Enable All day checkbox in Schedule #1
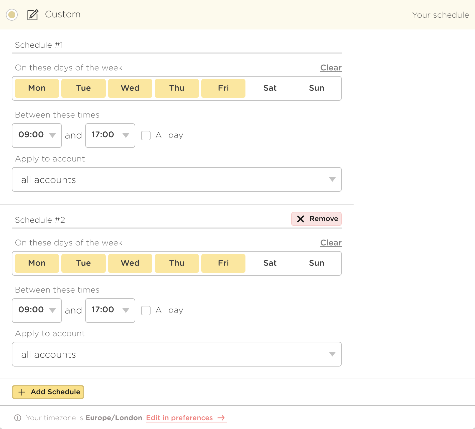 click(146, 136)
